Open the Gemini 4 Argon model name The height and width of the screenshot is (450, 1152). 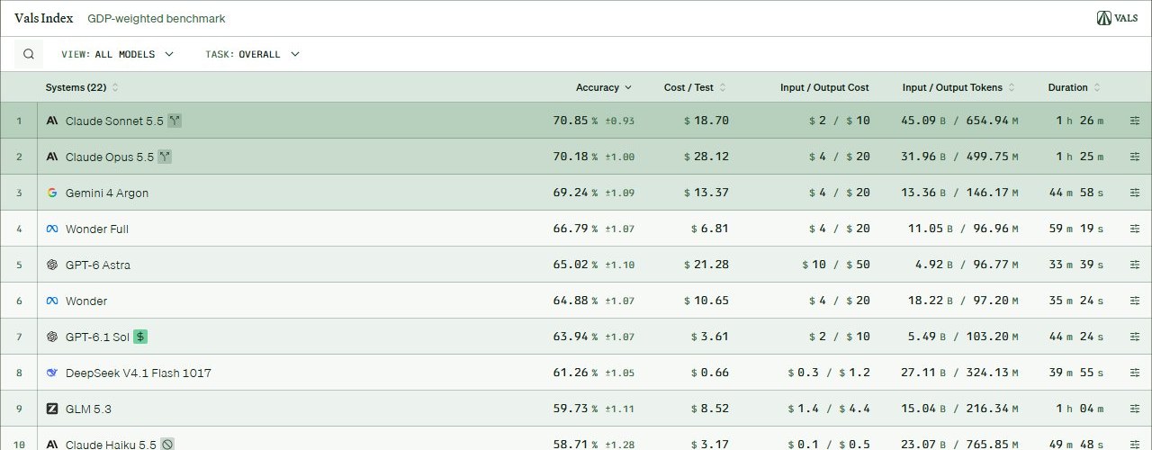point(107,193)
